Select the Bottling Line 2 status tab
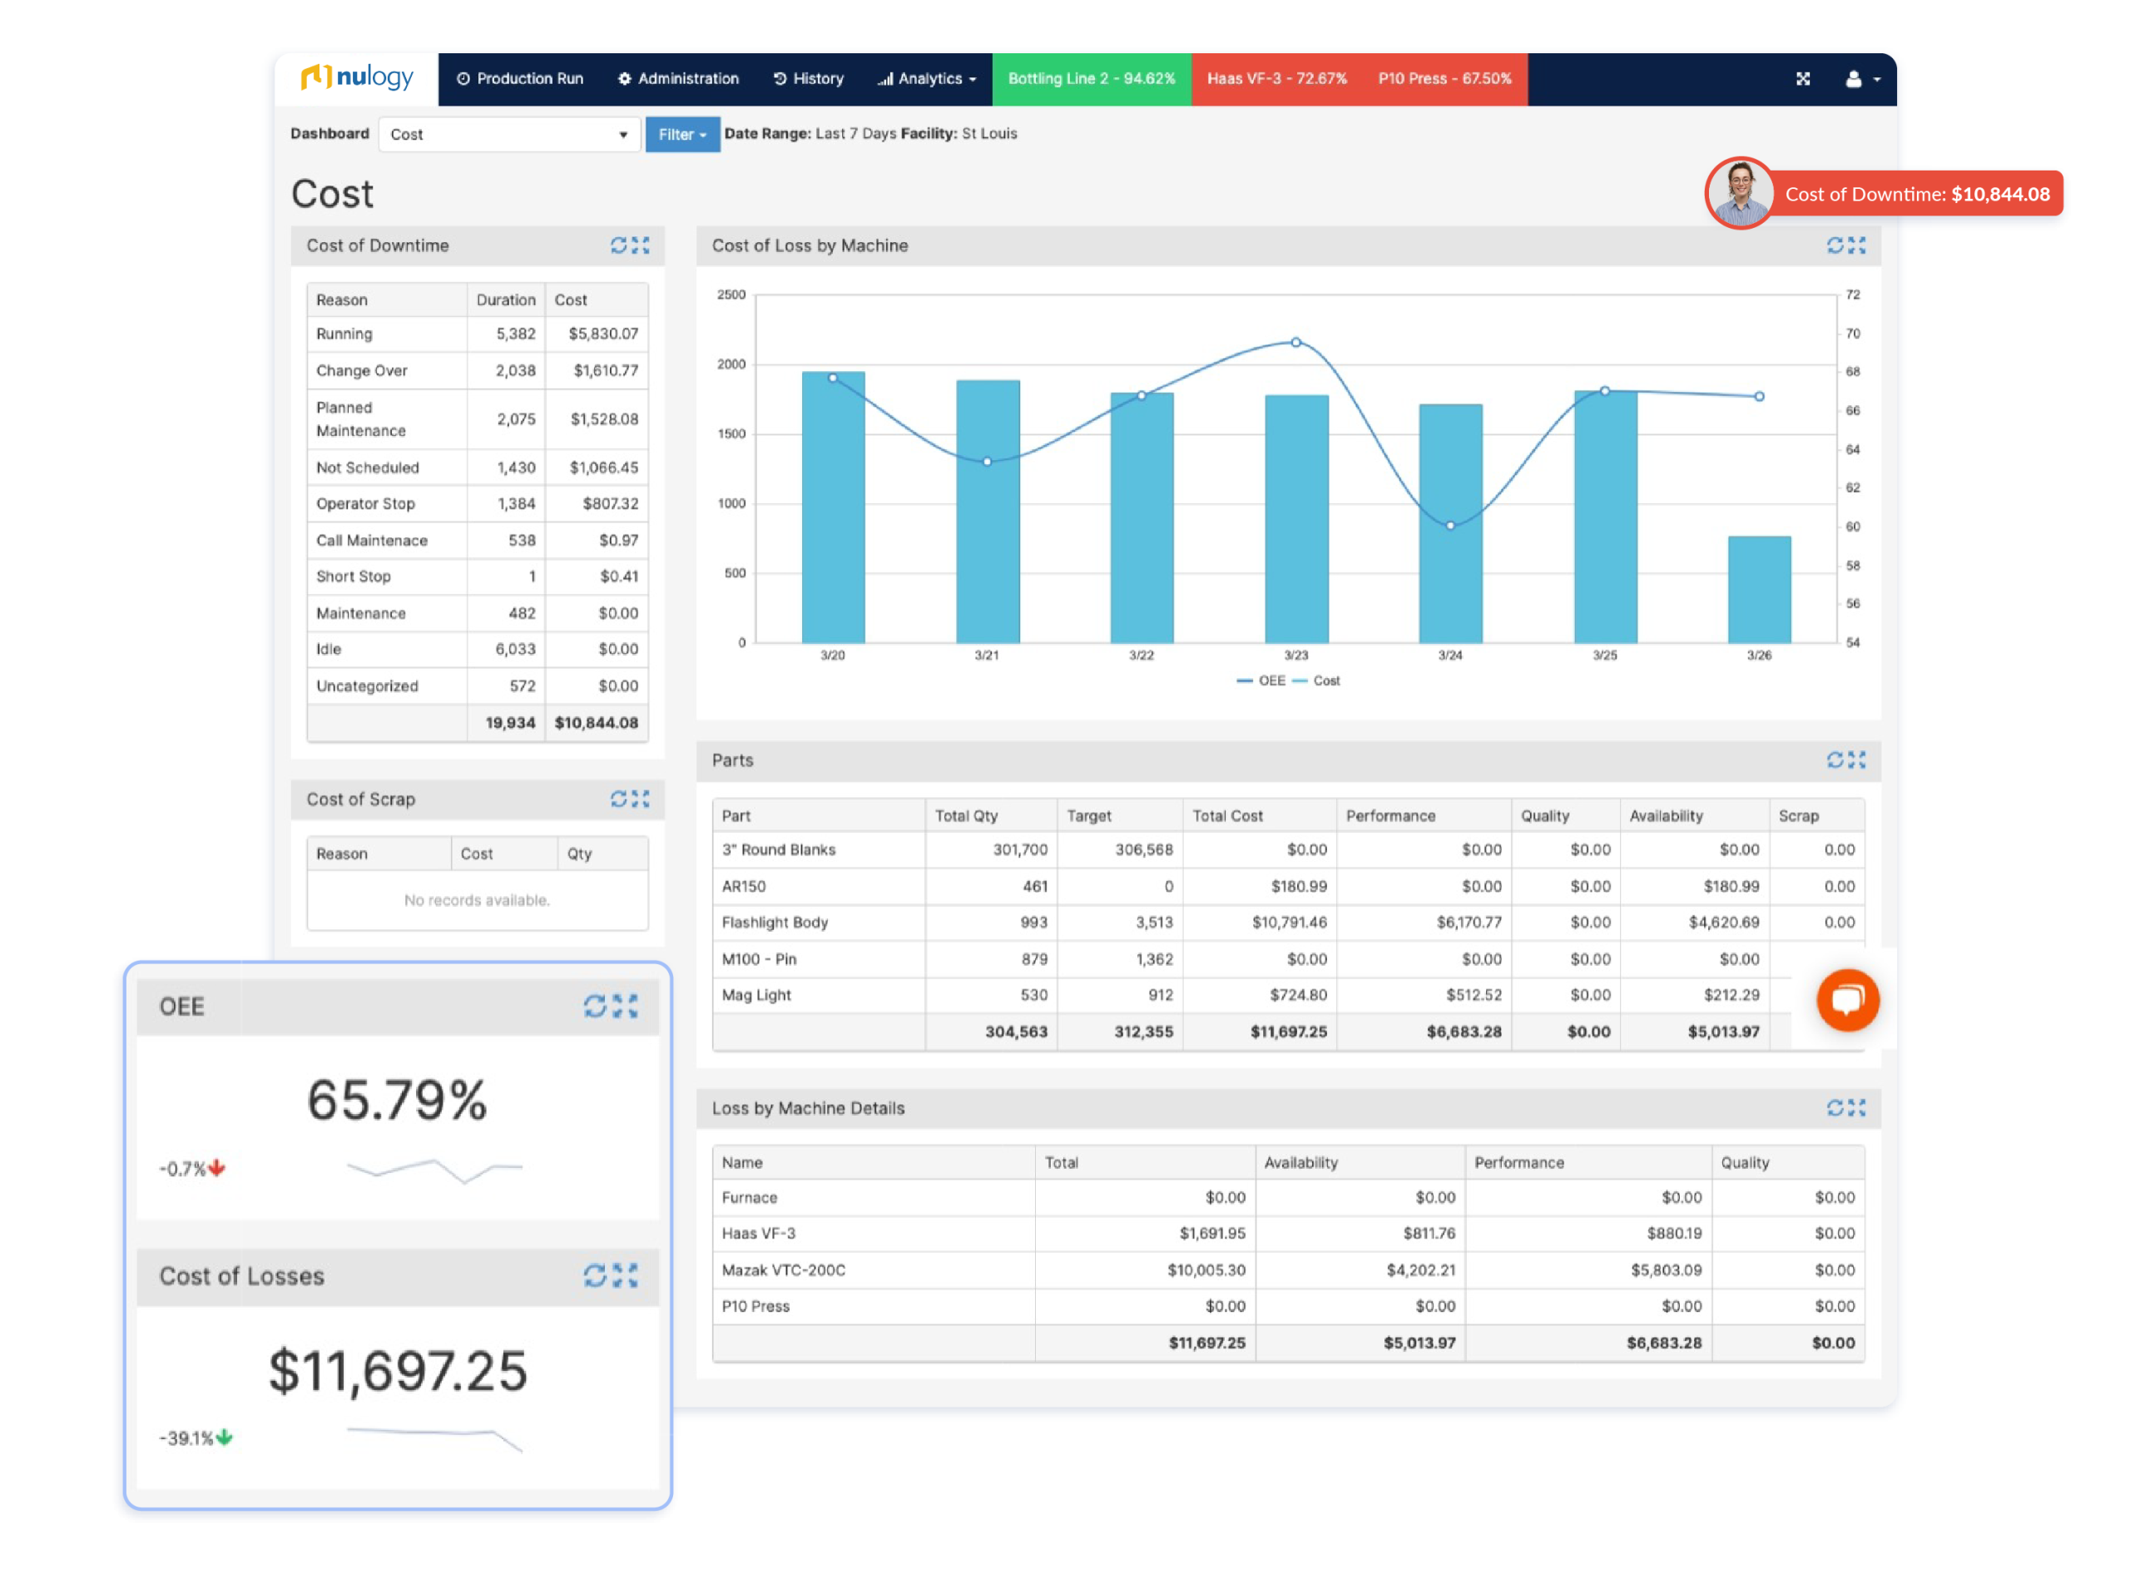 (1091, 79)
